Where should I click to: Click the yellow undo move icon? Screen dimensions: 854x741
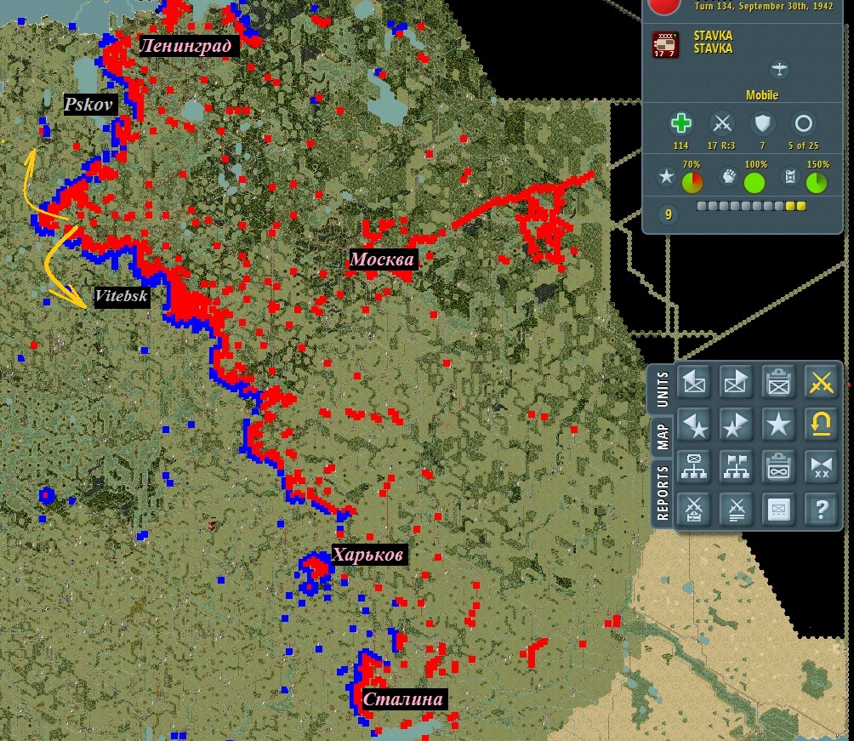(821, 424)
